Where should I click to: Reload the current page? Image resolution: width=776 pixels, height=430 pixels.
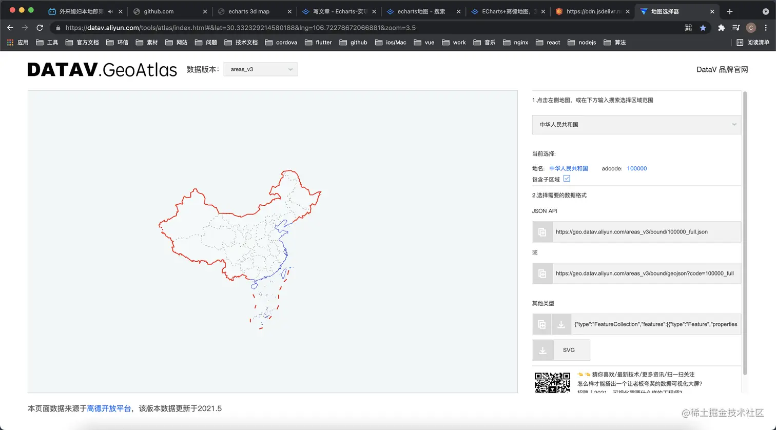coord(40,28)
